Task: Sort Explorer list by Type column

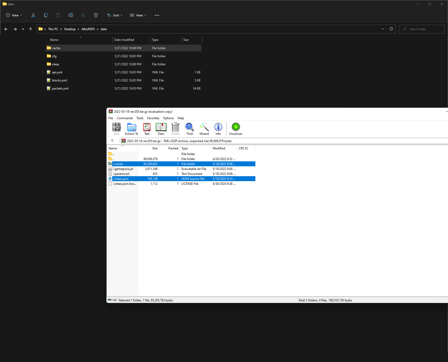Action: tap(166, 40)
